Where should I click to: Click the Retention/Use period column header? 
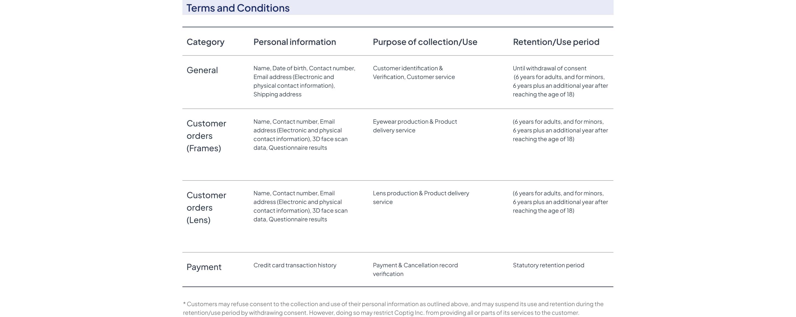[556, 42]
